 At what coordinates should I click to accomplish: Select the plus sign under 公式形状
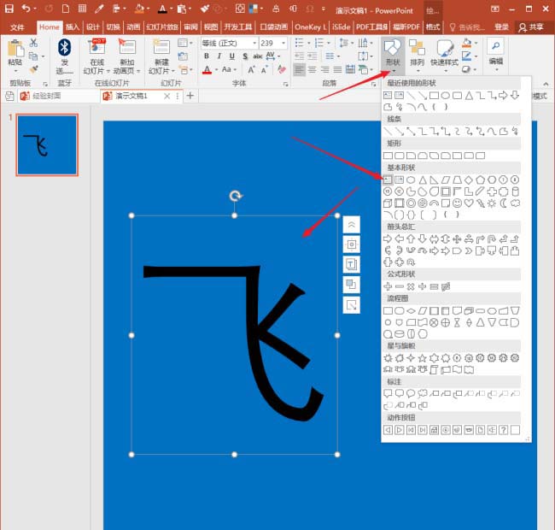(x=388, y=286)
